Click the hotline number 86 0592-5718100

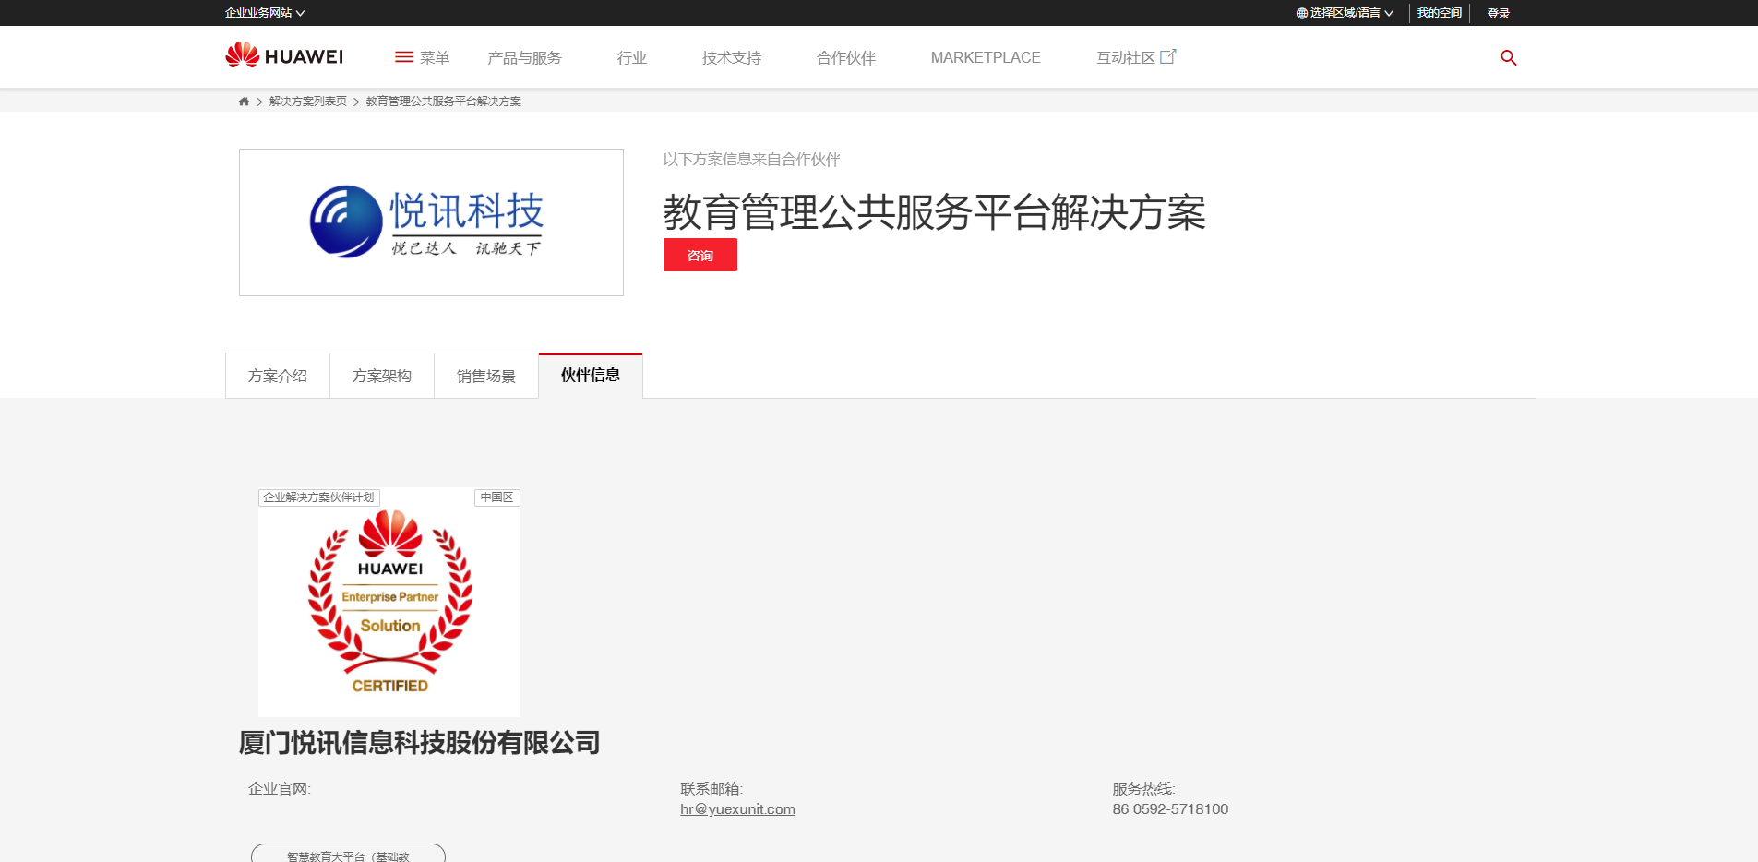coord(1170,809)
